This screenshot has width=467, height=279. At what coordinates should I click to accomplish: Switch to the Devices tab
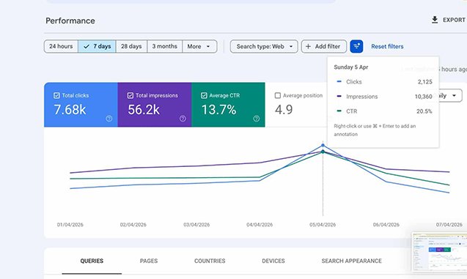[273, 261]
